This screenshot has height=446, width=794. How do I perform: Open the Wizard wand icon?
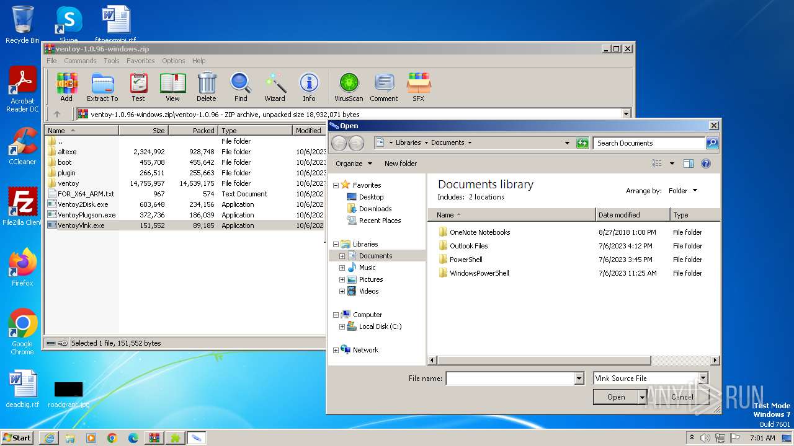(x=275, y=87)
